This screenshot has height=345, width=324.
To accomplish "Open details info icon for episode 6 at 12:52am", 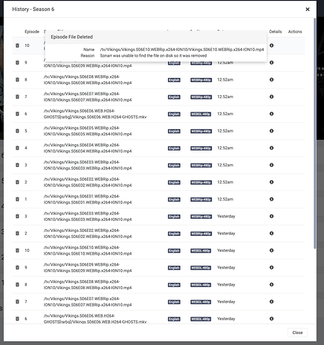I will 271,114.
